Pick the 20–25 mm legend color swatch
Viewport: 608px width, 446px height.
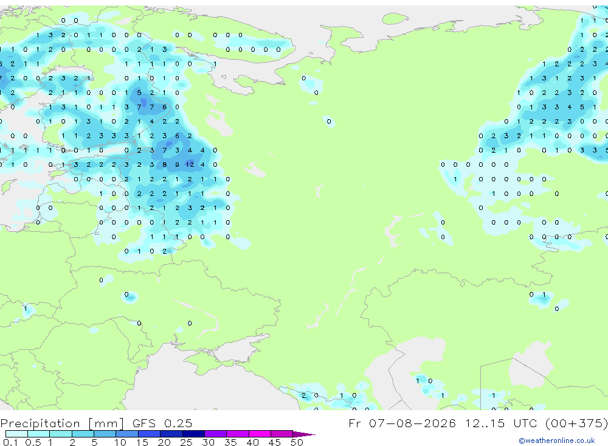(x=171, y=434)
